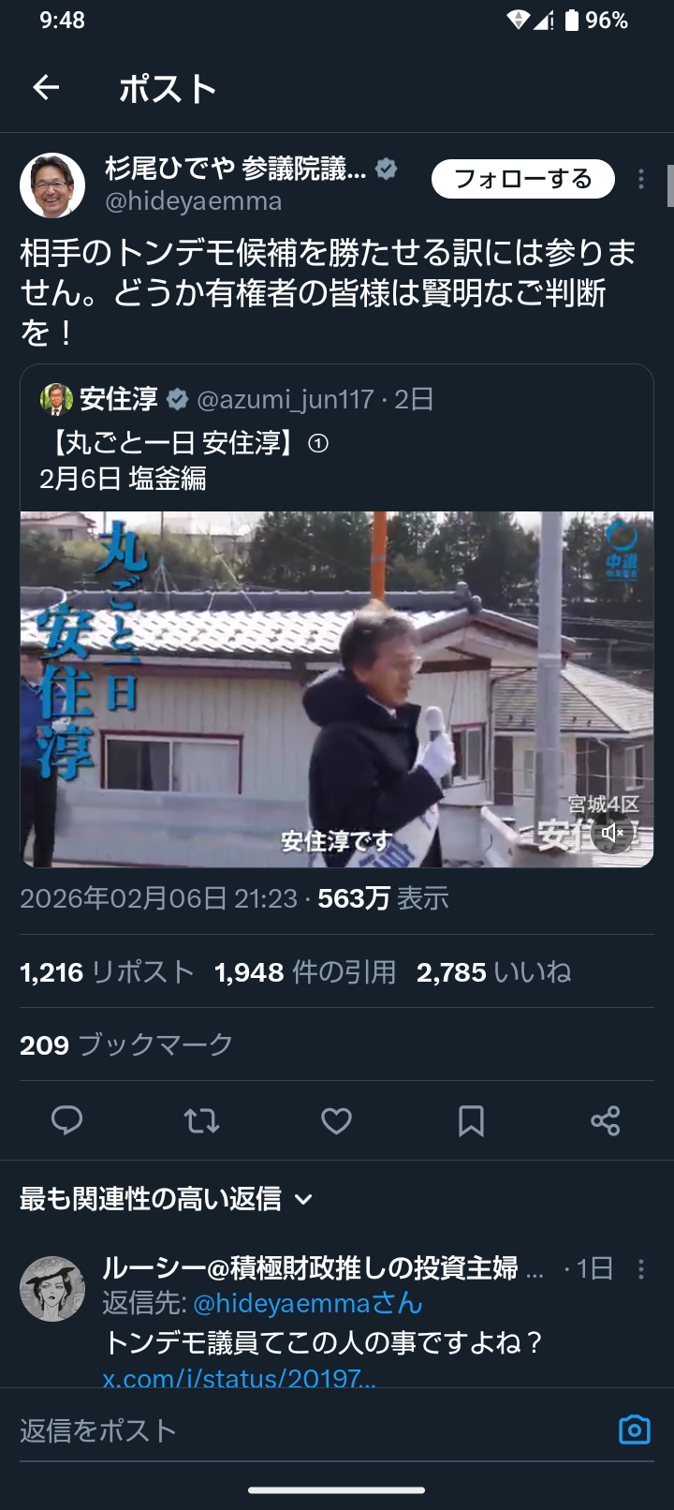This screenshot has height=1510, width=674.
Task: Open three-dot menu on main post
Action: [x=641, y=179]
